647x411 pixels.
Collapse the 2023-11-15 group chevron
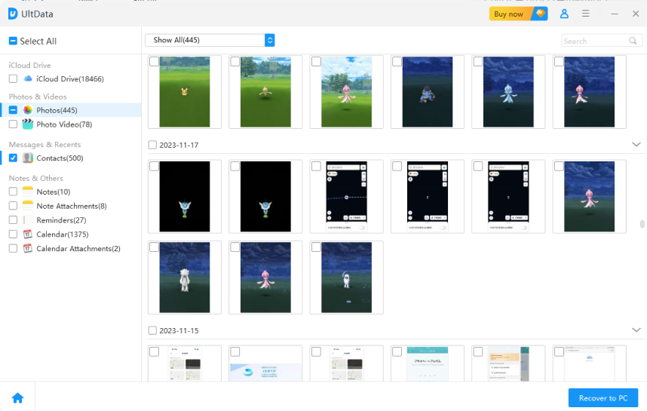[636, 330]
